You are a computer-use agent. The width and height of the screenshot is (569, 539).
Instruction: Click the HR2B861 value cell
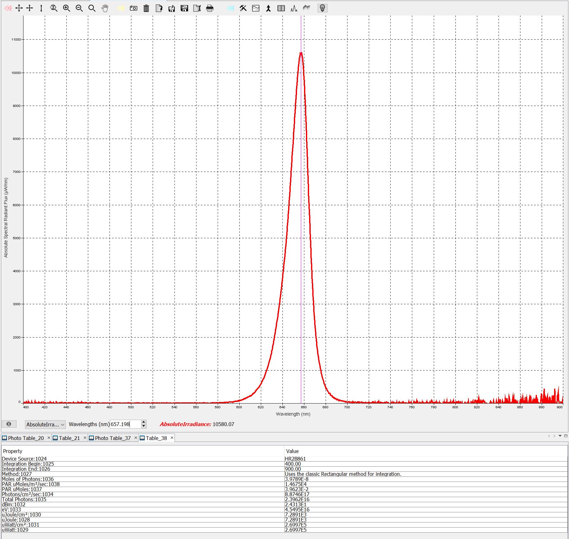pos(426,459)
